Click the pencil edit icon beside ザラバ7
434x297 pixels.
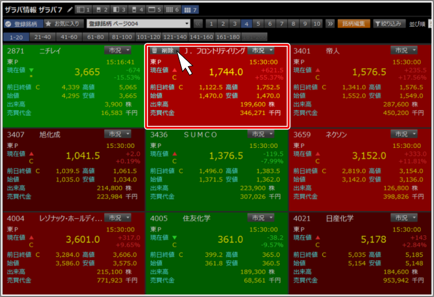(x=69, y=10)
